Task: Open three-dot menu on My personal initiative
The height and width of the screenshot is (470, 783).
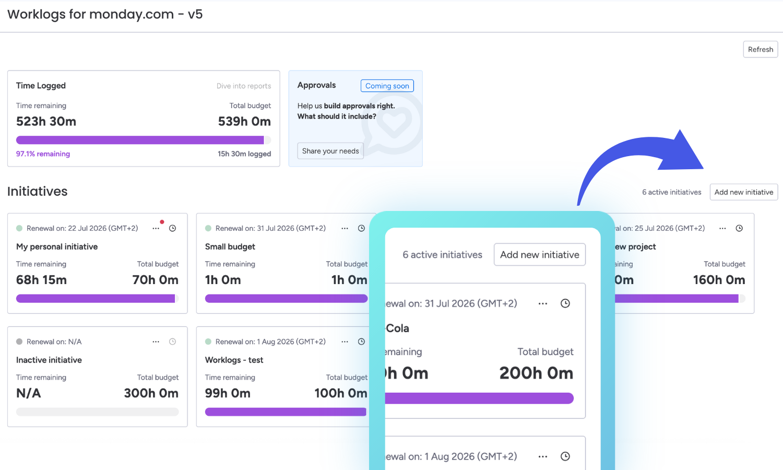Action: click(x=156, y=228)
